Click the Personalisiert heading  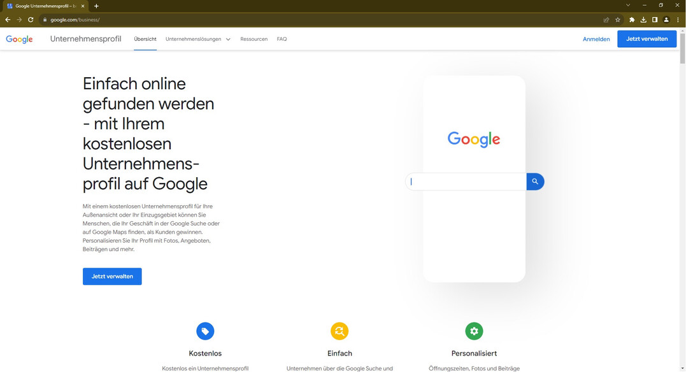[x=474, y=354]
